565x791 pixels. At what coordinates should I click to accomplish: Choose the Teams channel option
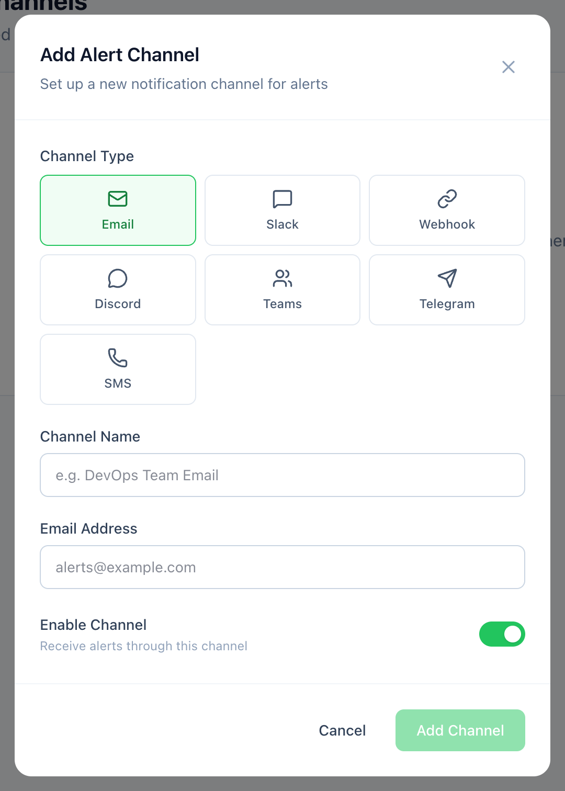tap(282, 290)
